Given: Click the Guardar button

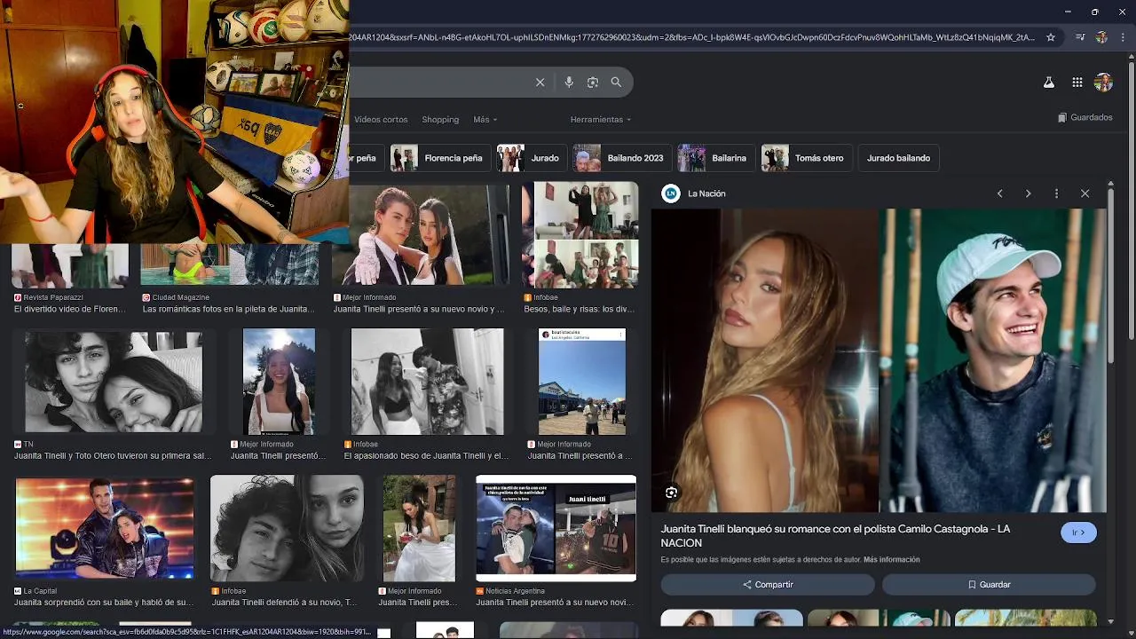Looking at the screenshot, I should pos(989,585).
